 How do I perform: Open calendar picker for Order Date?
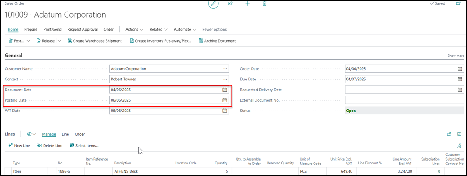460,69
